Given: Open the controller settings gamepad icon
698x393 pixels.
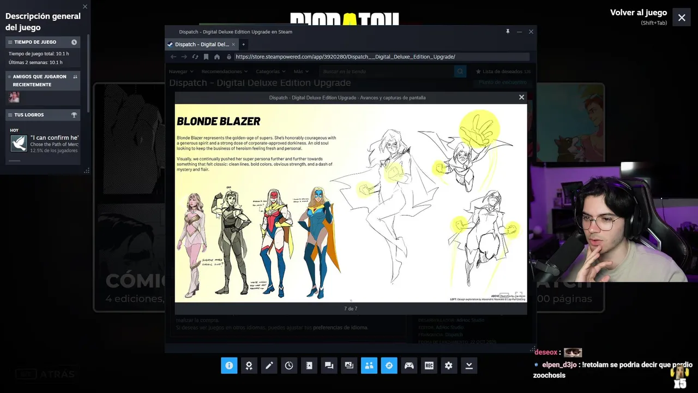Looking at the screenshot, I should pos(409,366).
